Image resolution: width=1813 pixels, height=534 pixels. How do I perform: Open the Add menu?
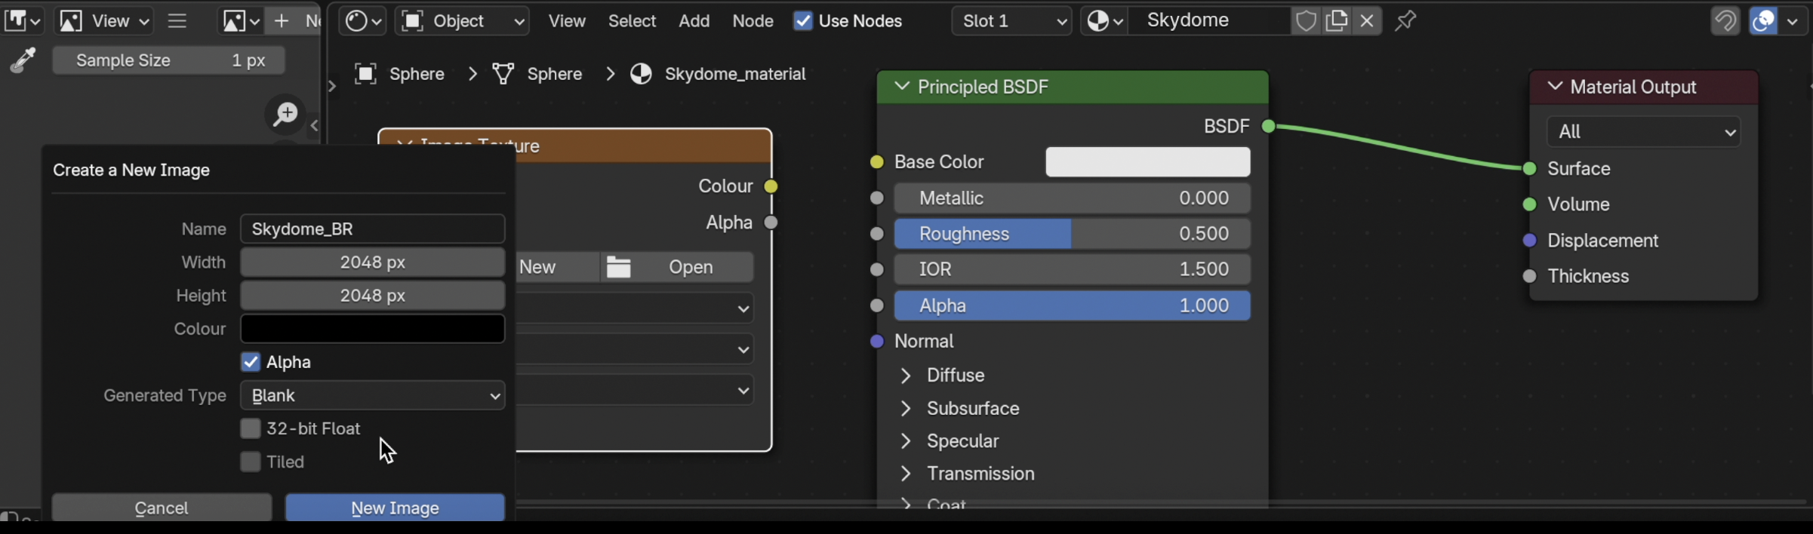coord(694,21)
